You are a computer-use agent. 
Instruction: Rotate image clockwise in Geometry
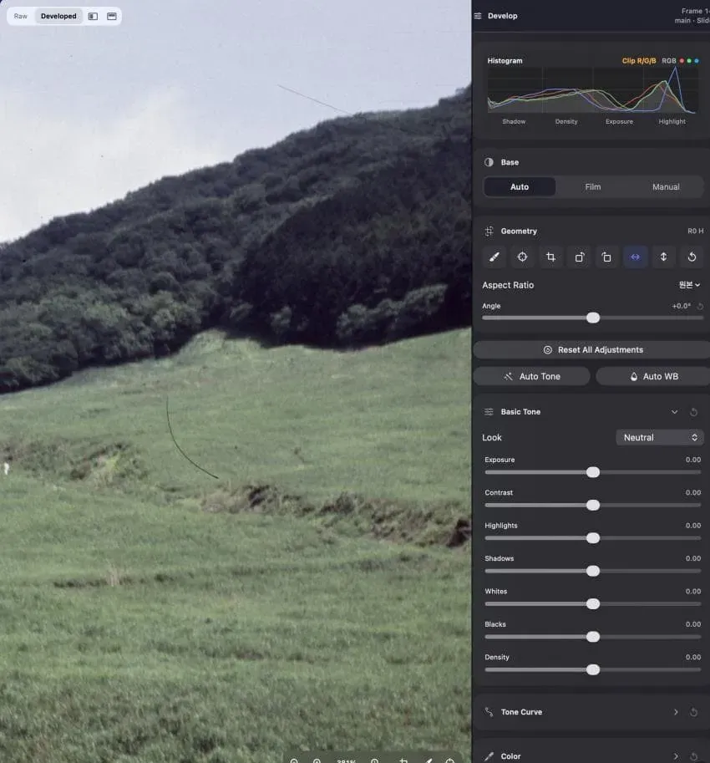click(x=579, y=257)
